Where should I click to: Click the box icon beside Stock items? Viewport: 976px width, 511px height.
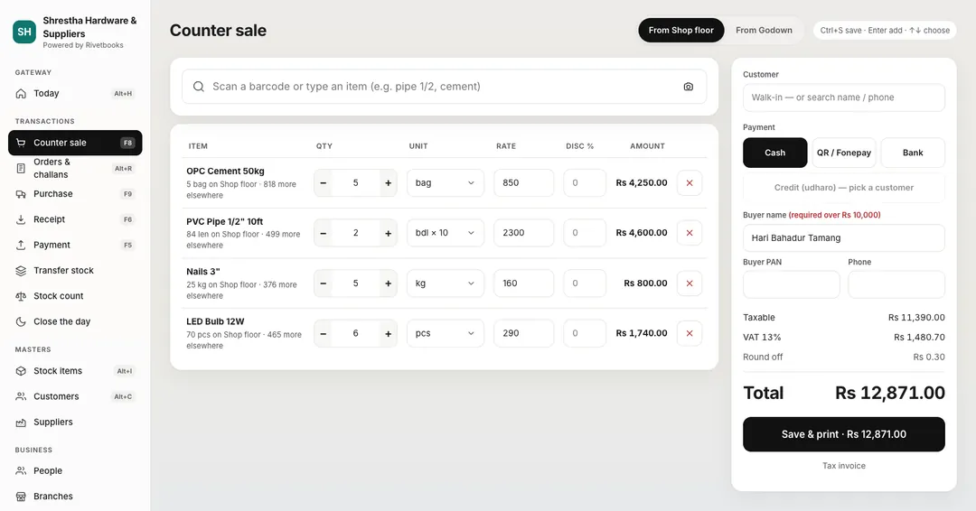coord(21,370)
